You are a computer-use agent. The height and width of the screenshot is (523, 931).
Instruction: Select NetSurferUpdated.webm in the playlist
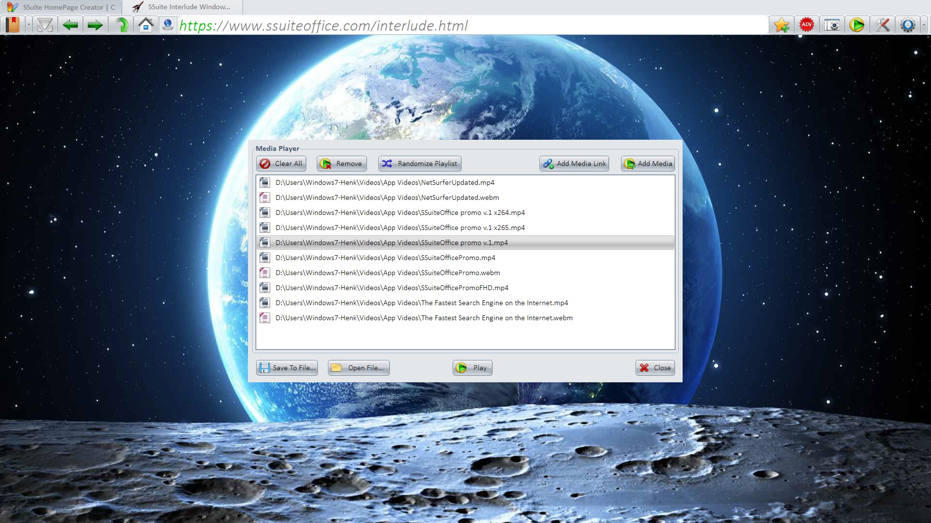tap(387, 197)
